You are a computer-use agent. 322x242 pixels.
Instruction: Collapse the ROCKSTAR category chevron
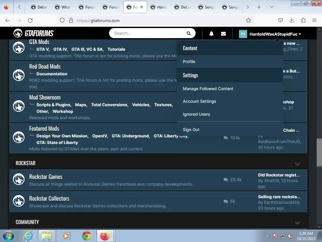[297, 164]
